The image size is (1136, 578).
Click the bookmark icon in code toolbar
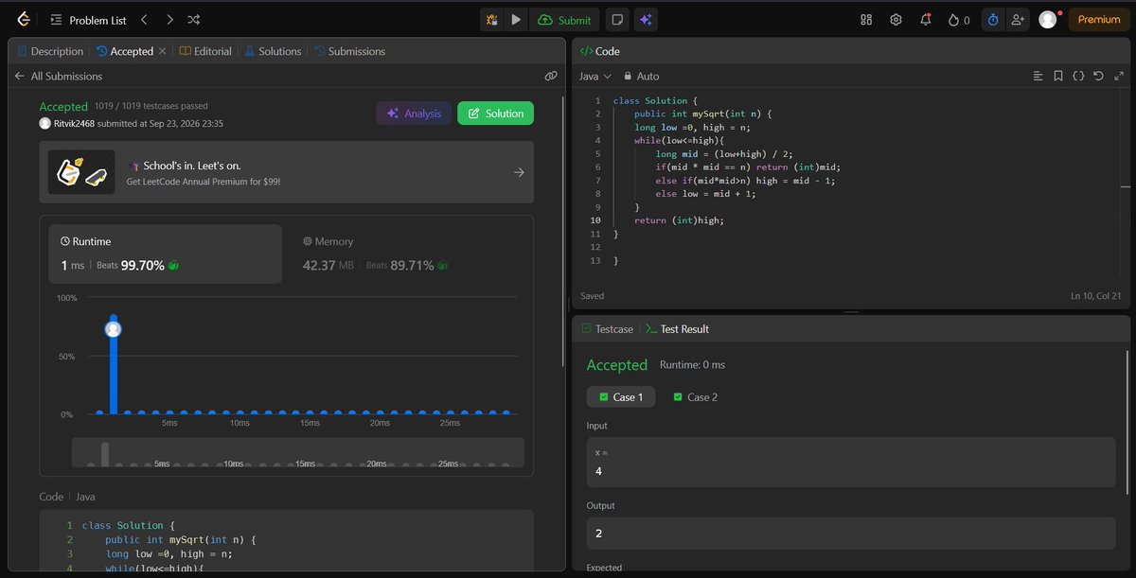(x=1057, y=76)
